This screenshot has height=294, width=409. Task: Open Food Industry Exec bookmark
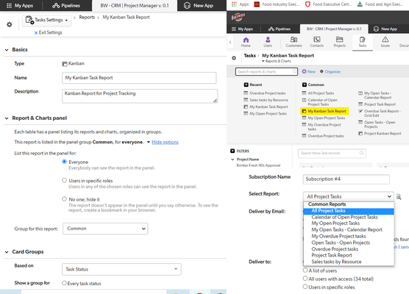[x=277, y=4]
